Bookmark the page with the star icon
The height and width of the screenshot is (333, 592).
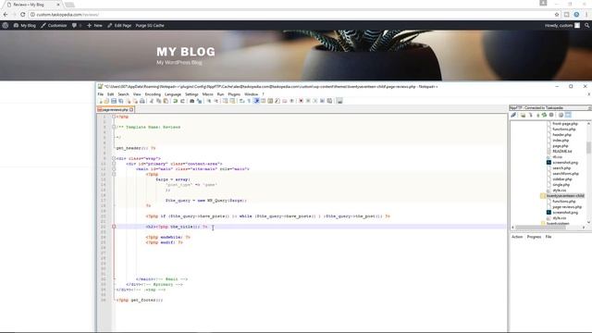(x=557, y=15)
